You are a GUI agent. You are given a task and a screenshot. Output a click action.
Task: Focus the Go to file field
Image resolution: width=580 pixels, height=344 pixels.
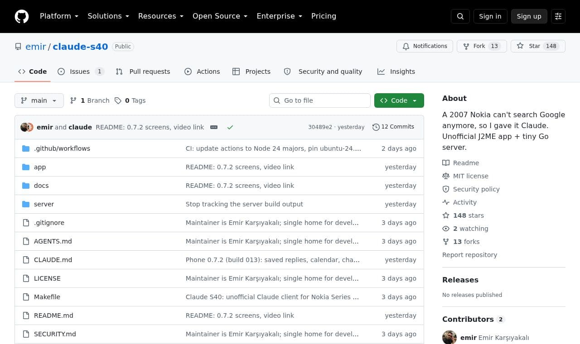pyautogui.click(x=320, y=100)
